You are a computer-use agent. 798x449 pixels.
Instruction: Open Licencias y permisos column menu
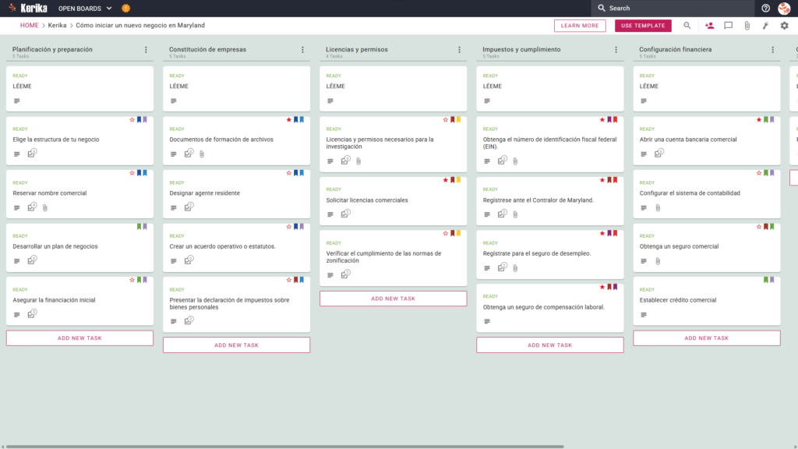pyautogui.click(x=460, y=50)
